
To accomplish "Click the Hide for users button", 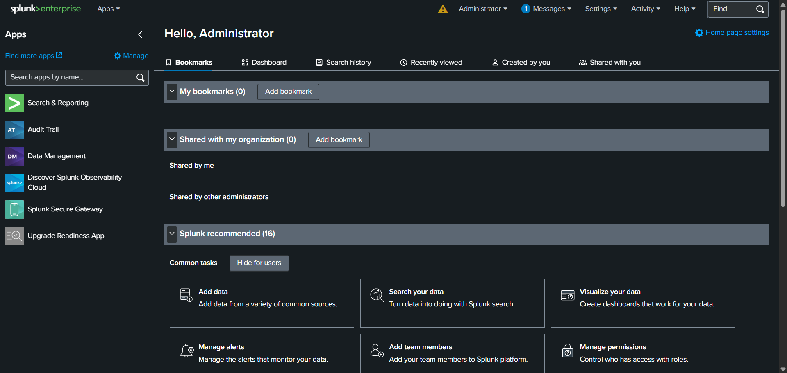I will pyautogui.click(x=259, y=263).
